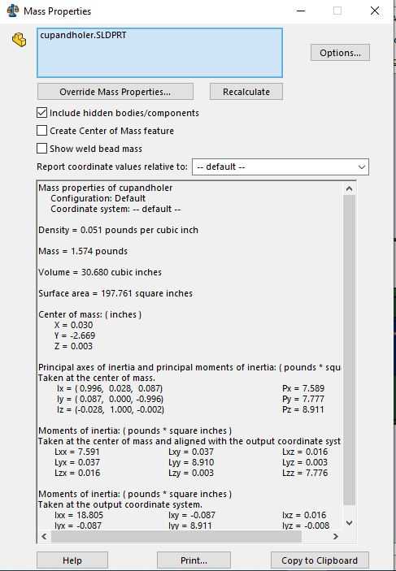
Task: Open the Options dialog
Action: tap(340, 53)
